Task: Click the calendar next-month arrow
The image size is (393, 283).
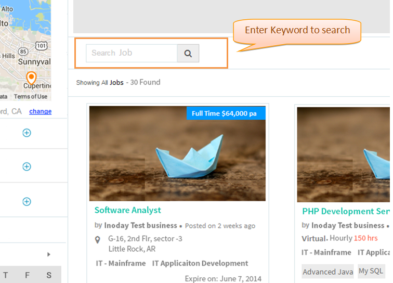Action: point(49,254)
